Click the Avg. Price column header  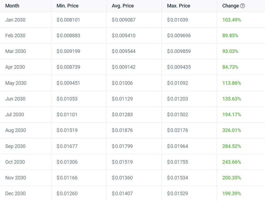tap(123, 6)
